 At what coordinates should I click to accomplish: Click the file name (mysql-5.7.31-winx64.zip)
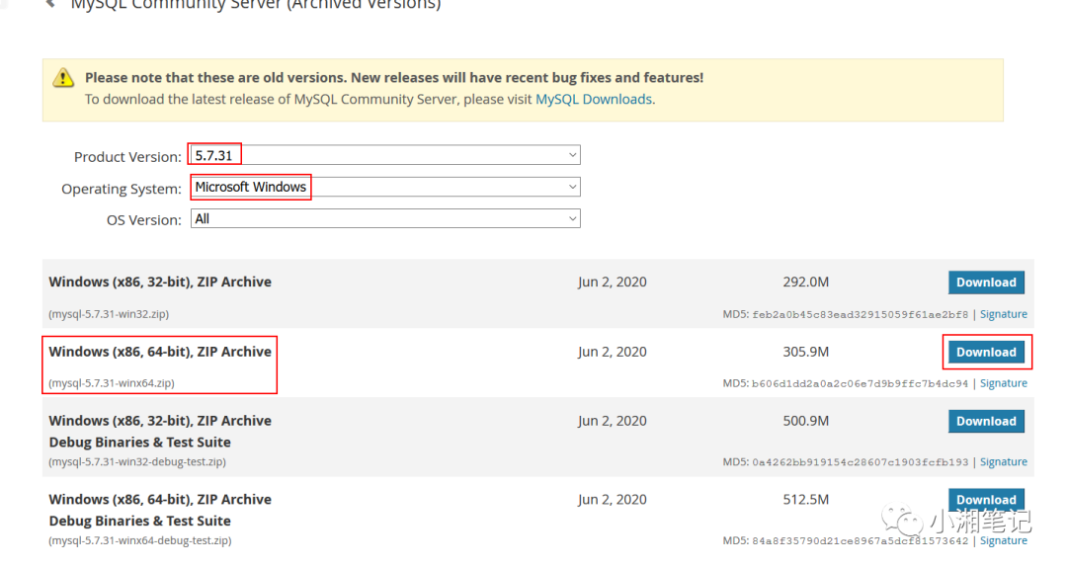pyautogui.click(x=112, y=383)
